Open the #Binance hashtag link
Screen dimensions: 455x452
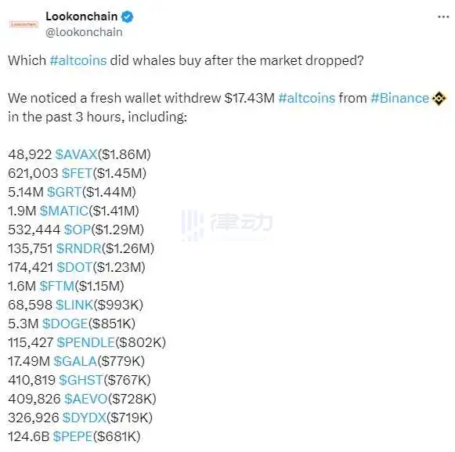click(x=399, y=98)
